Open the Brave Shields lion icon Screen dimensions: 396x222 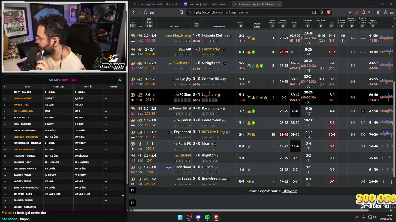[x=329, y=12]
